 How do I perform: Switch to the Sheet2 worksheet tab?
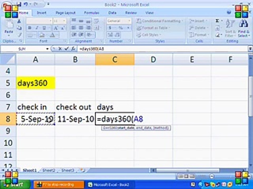coord(49,170)
